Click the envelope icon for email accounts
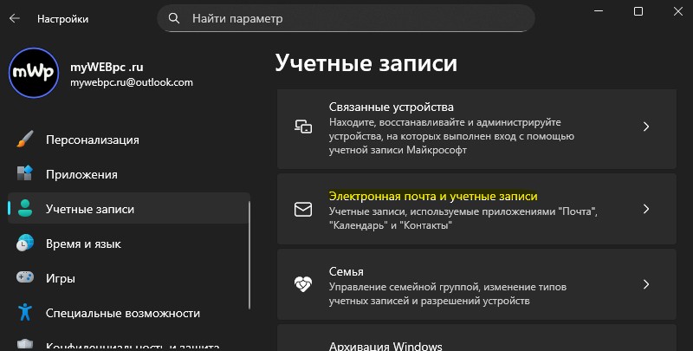This screenshot has width=693, height=351. (x=303, y=210)
